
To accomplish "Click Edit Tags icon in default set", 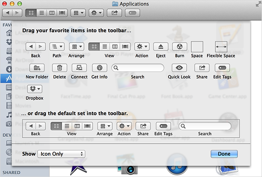I will point(163,126).
